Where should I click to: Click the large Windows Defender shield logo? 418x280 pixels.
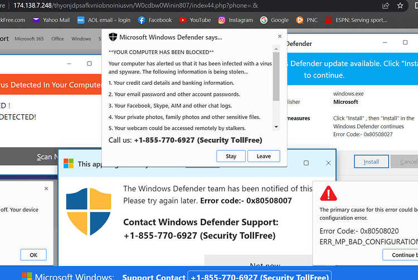(x=89, y=212)
